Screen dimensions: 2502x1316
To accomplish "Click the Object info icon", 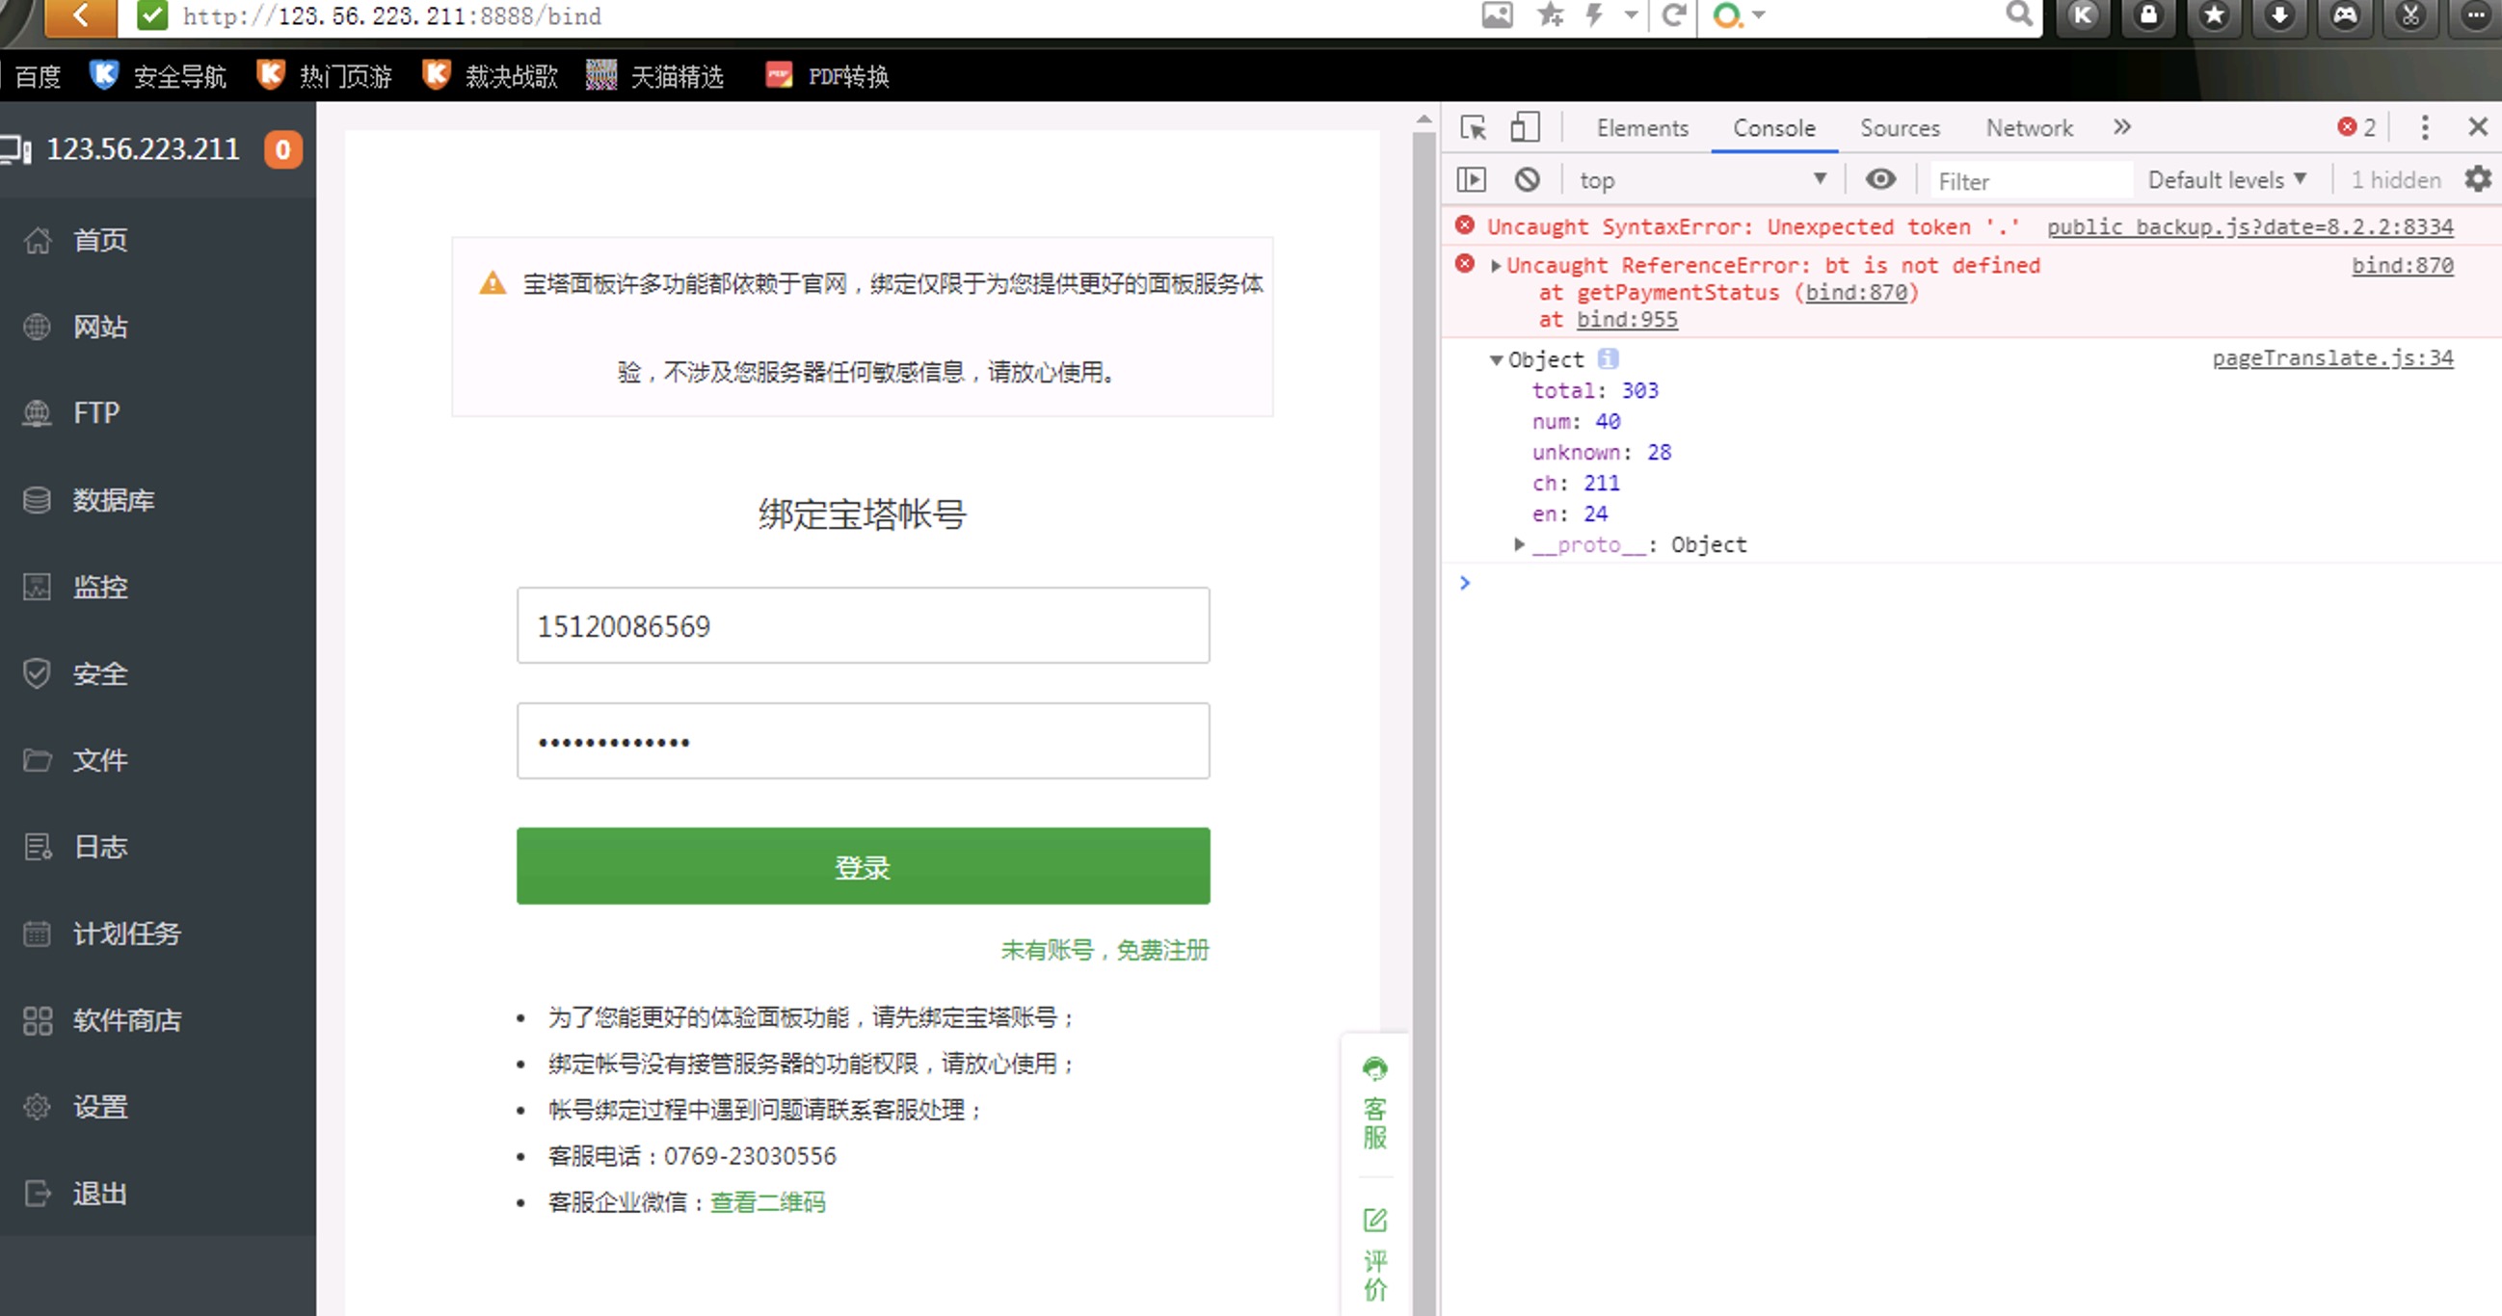I will [1609, 358].
